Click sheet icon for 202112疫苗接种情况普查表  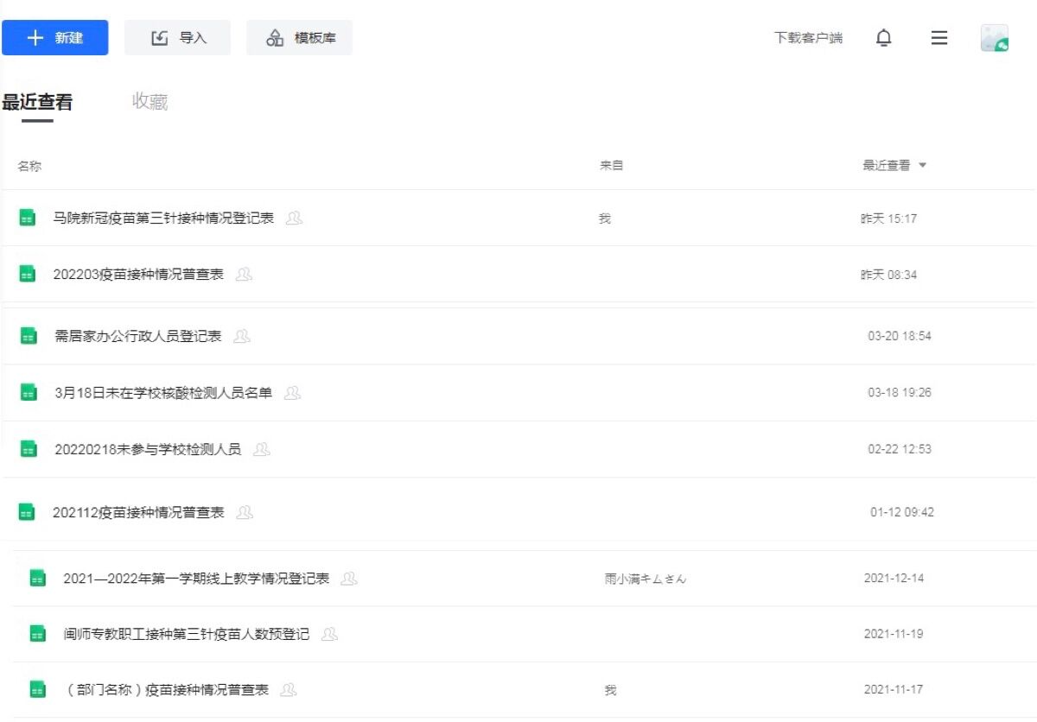pyautogui.click(x=27, y=512)
